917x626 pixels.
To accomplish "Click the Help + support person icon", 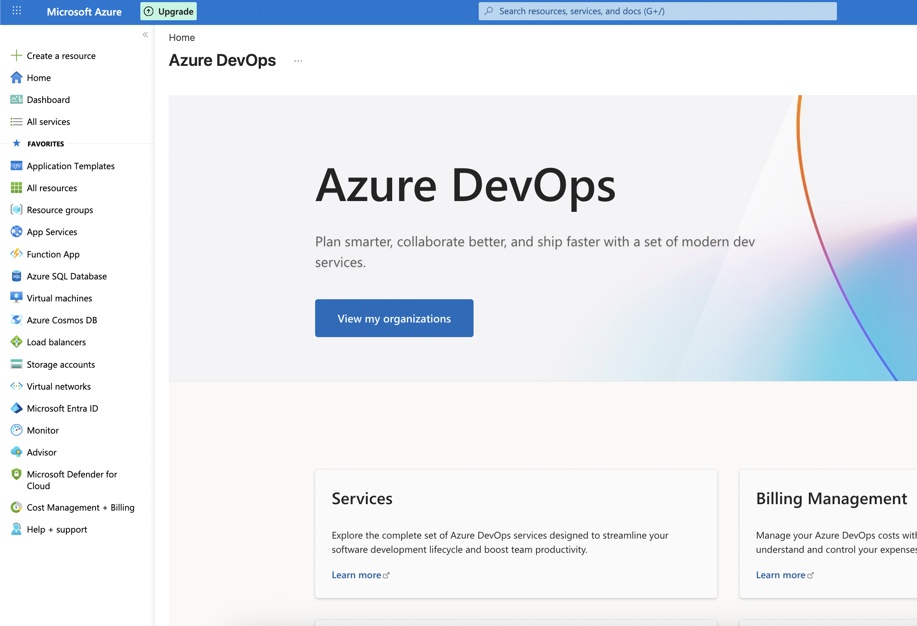I will (16, 529).
